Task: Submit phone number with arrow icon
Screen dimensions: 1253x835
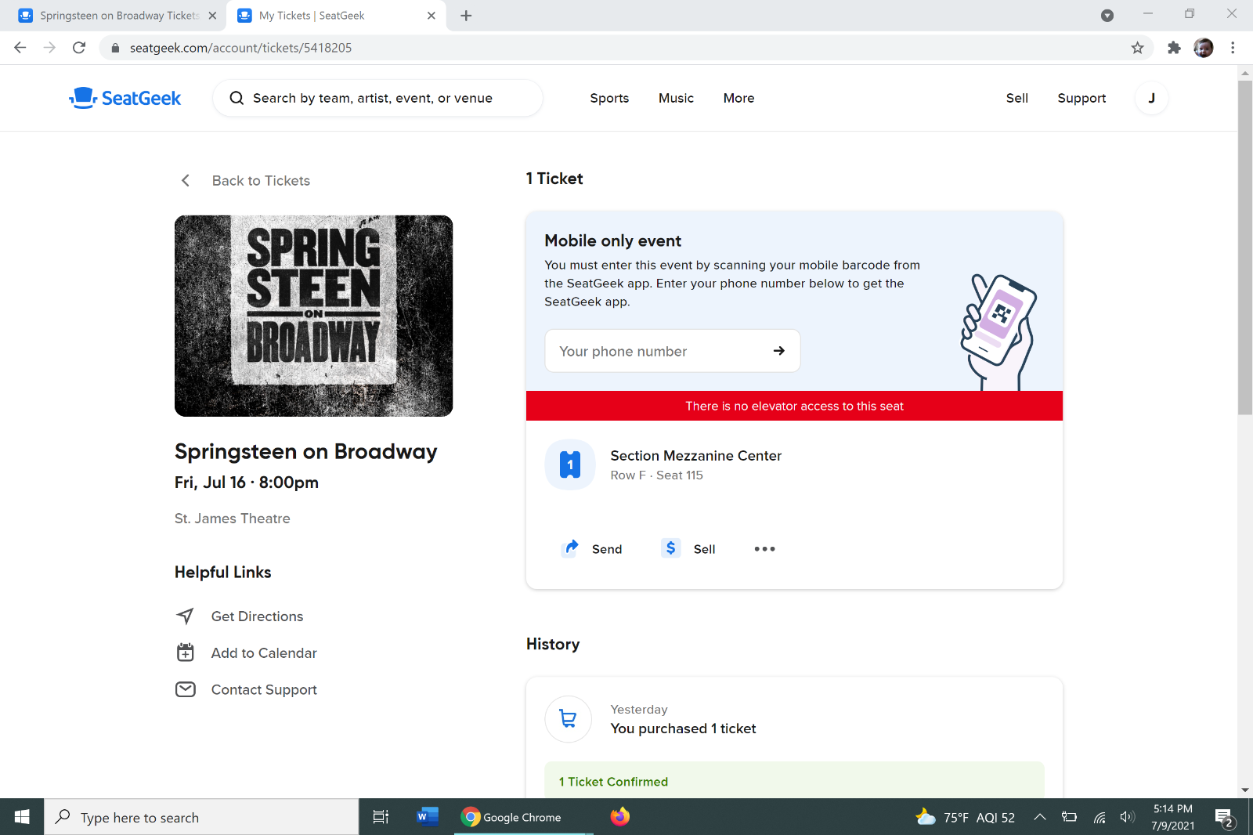Action: coord(778,351)
